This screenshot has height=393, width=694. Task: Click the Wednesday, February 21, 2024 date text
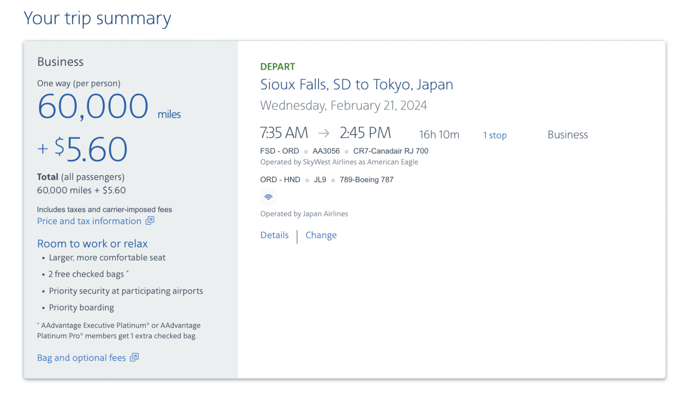[x=343, y=105]
